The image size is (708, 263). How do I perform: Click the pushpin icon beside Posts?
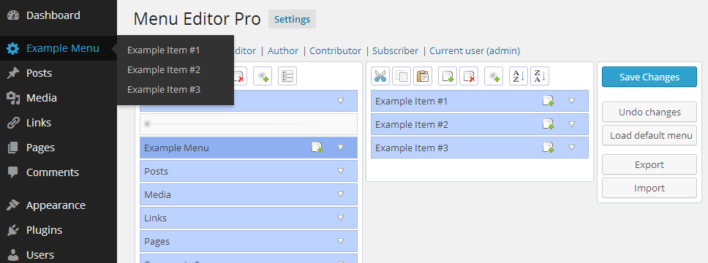14,73
